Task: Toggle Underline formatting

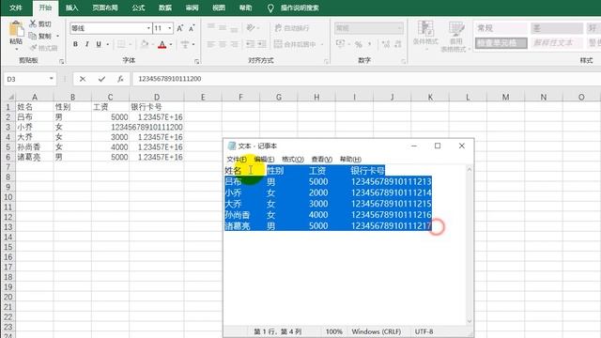Action: click(99, 44)
